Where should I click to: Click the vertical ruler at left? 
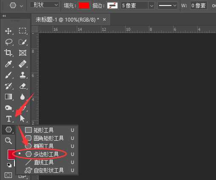pyautogui.click(x=35, y=79)
